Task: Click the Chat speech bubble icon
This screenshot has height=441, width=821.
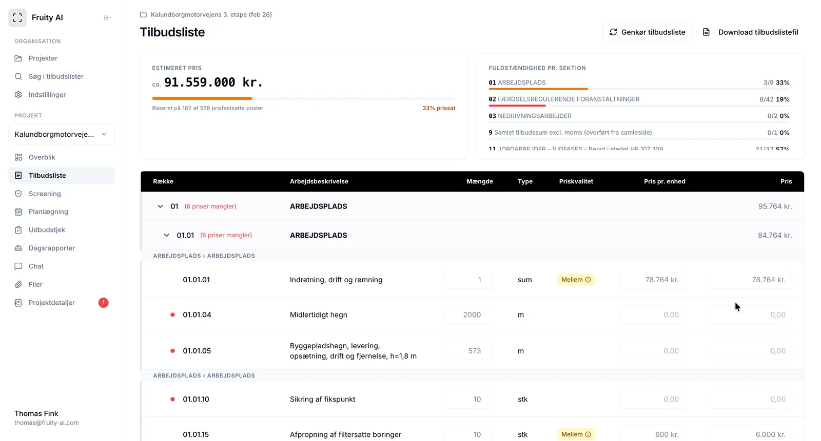Action: (x=18, y=266)
